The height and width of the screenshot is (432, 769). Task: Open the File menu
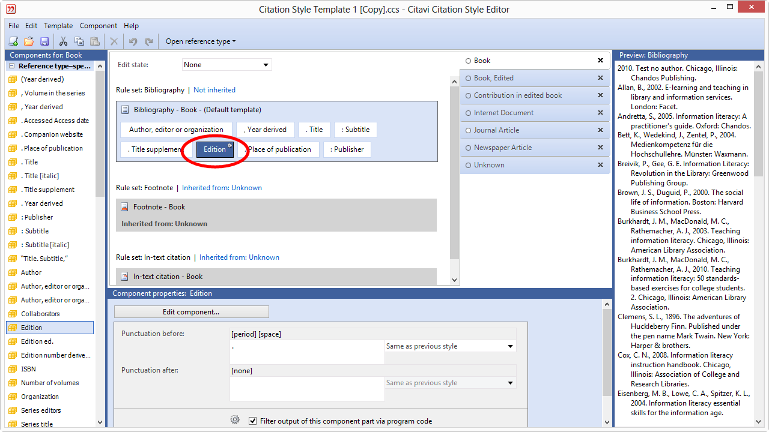pos(14,26)
